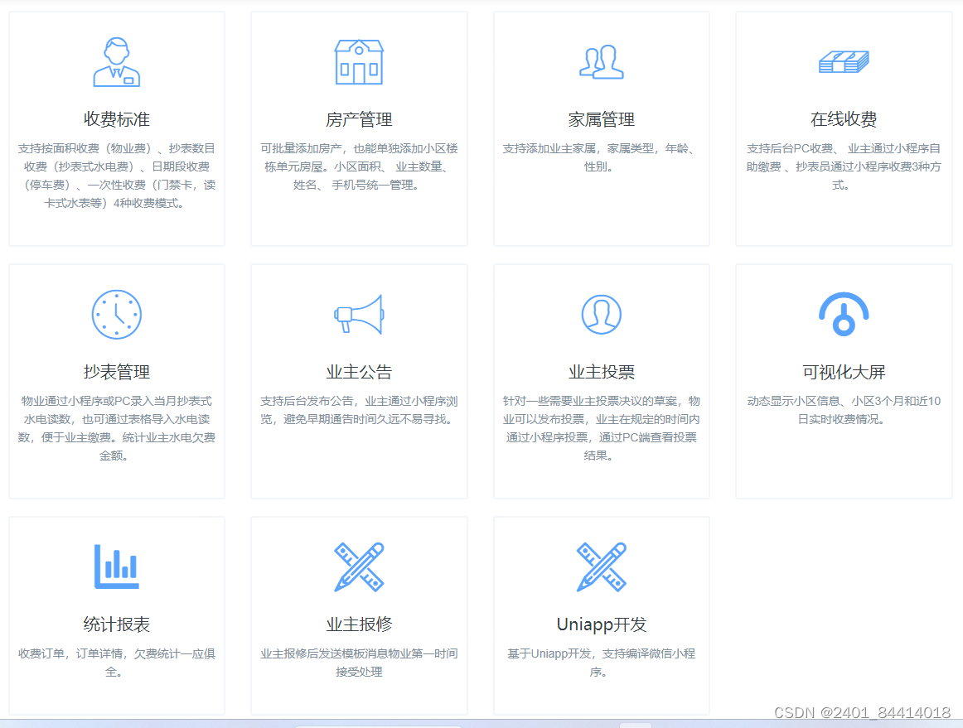Click the 抄表管理 clock icon
963x728 pixels.
pos(116,315)
